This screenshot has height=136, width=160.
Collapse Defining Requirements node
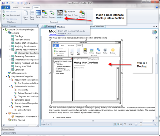[x=10, y=50]
